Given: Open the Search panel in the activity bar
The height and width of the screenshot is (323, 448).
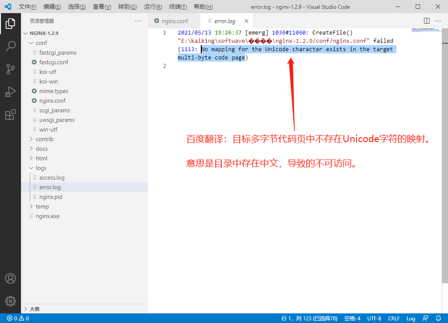Looking at the screenshot, I should point(11,47).
